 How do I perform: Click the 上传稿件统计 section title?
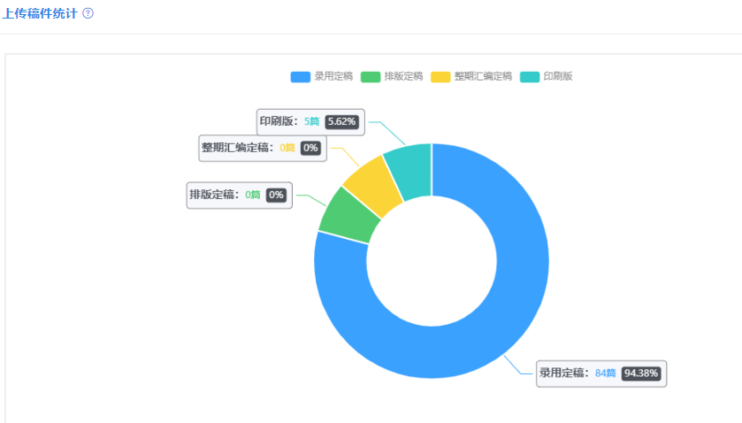39,14
